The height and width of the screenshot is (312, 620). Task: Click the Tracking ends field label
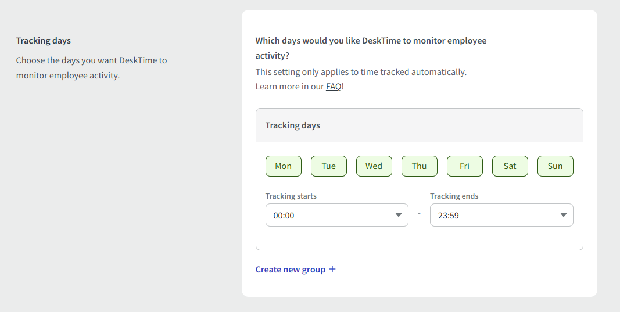454,196
